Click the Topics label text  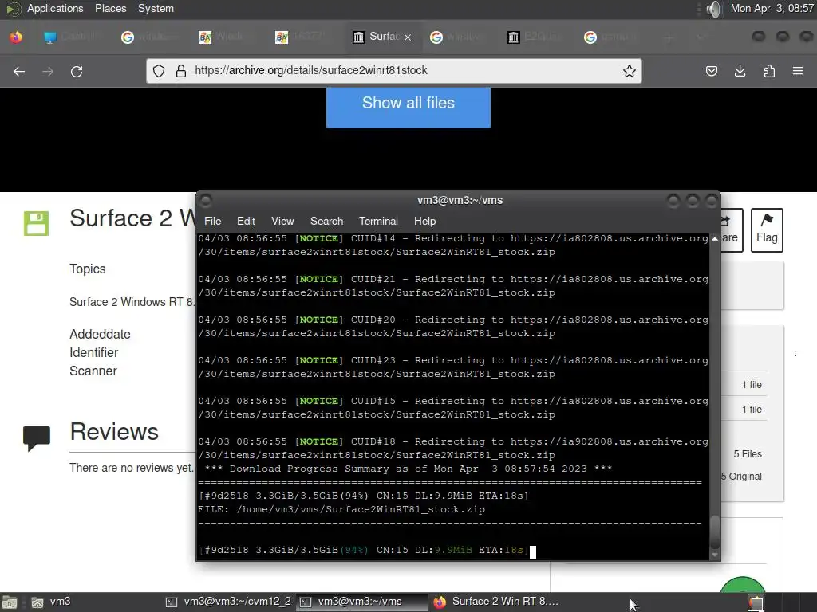[88, 269]
